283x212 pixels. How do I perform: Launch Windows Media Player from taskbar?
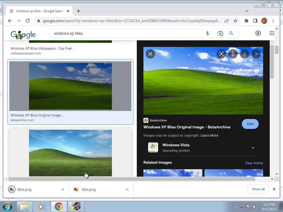pos(41,206)
